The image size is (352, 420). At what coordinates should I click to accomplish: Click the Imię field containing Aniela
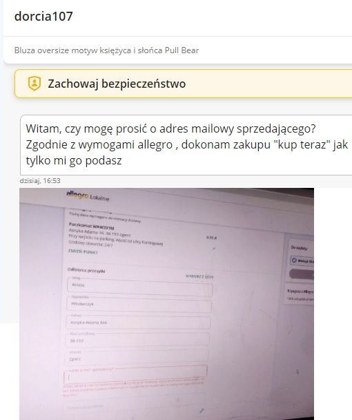coord(140,287)
